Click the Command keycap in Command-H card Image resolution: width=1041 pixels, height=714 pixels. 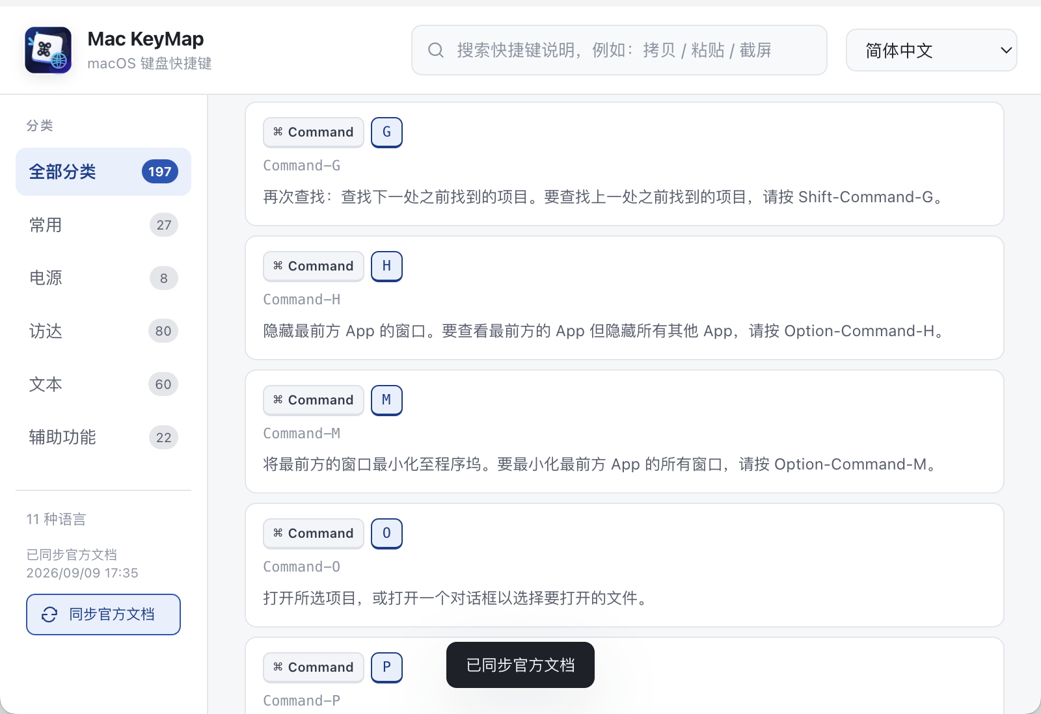pos(314,266)
